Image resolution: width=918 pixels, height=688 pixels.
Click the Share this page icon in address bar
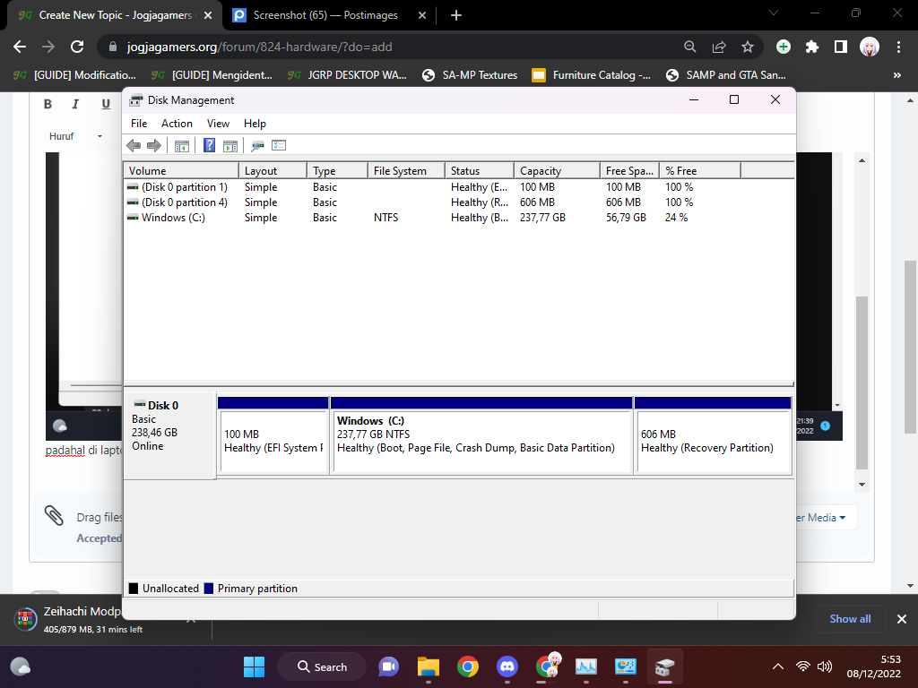coord(719,47)
